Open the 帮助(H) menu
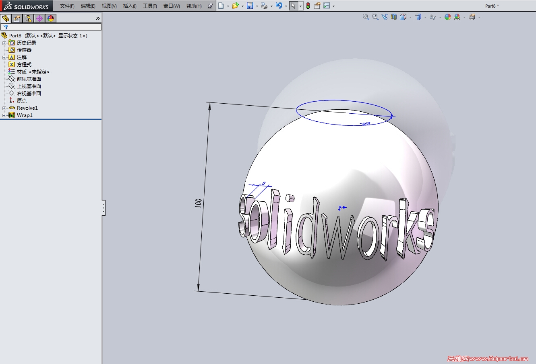536x364 pixels. (x=194, y=6)
